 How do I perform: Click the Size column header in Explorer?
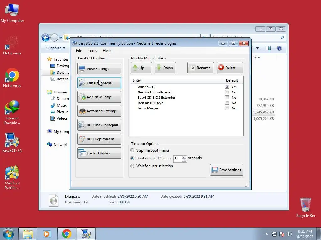(x=256, y=57)
